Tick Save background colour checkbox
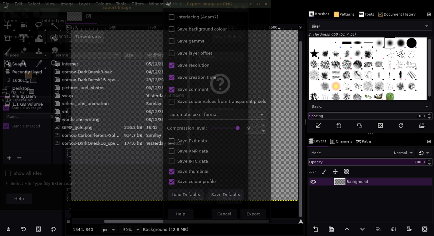Screen dimensions: 434x236 tap(172, 29)
